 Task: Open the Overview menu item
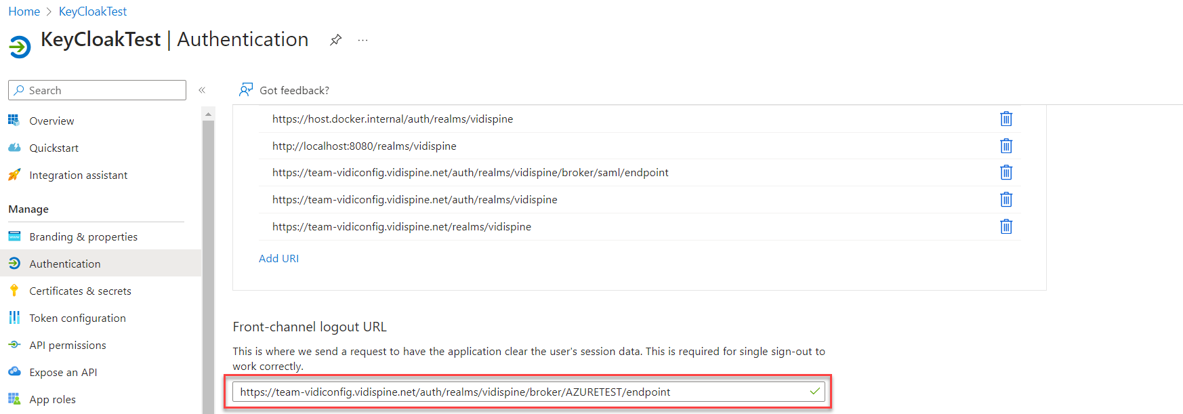click(x=51, y=121)
